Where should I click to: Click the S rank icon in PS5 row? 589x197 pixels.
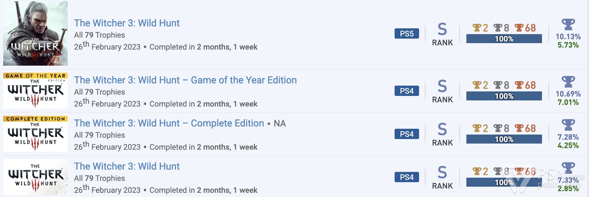coord(442,29)
